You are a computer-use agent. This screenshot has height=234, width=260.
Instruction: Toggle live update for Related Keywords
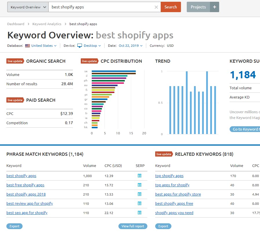point(164,154)
